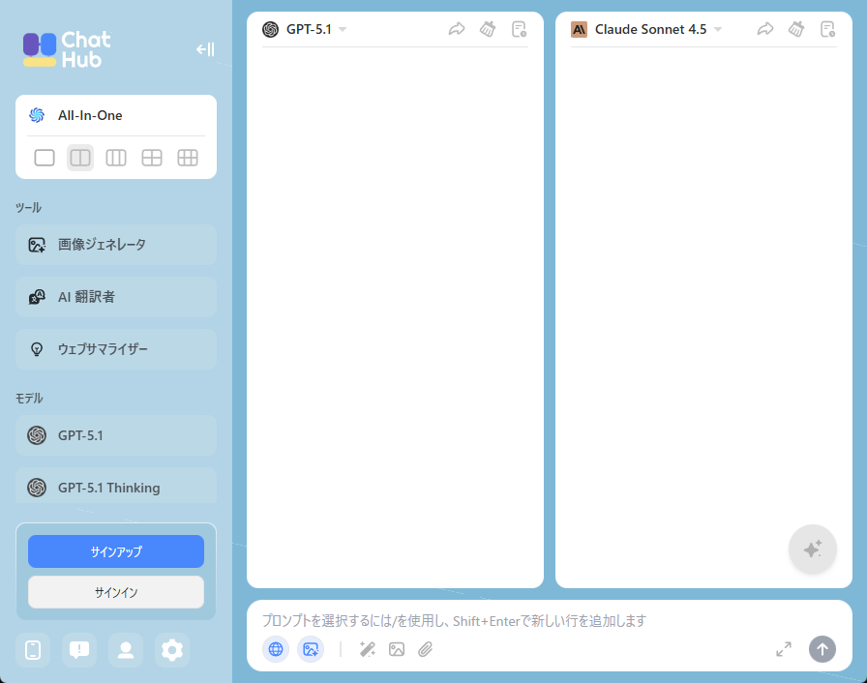Click the サインアップ button
The height and width of the screenshot is (683, 867).
point(116,551)
